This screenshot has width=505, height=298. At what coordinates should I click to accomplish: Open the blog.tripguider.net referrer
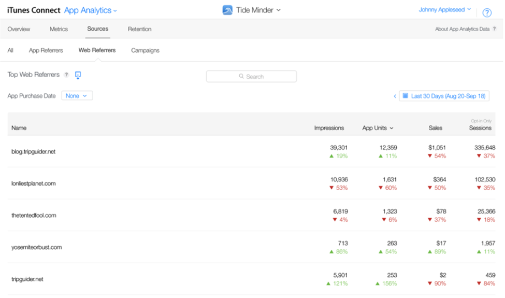[34, 151]
